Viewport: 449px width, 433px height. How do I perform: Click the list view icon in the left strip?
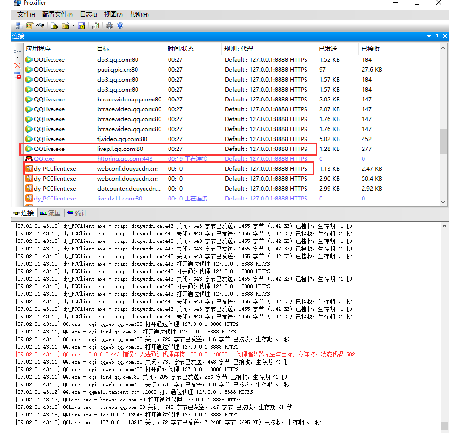pyautogui.click(x=17, y=50)
